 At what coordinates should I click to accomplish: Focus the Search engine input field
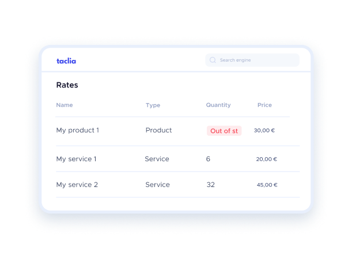[256, 60]
